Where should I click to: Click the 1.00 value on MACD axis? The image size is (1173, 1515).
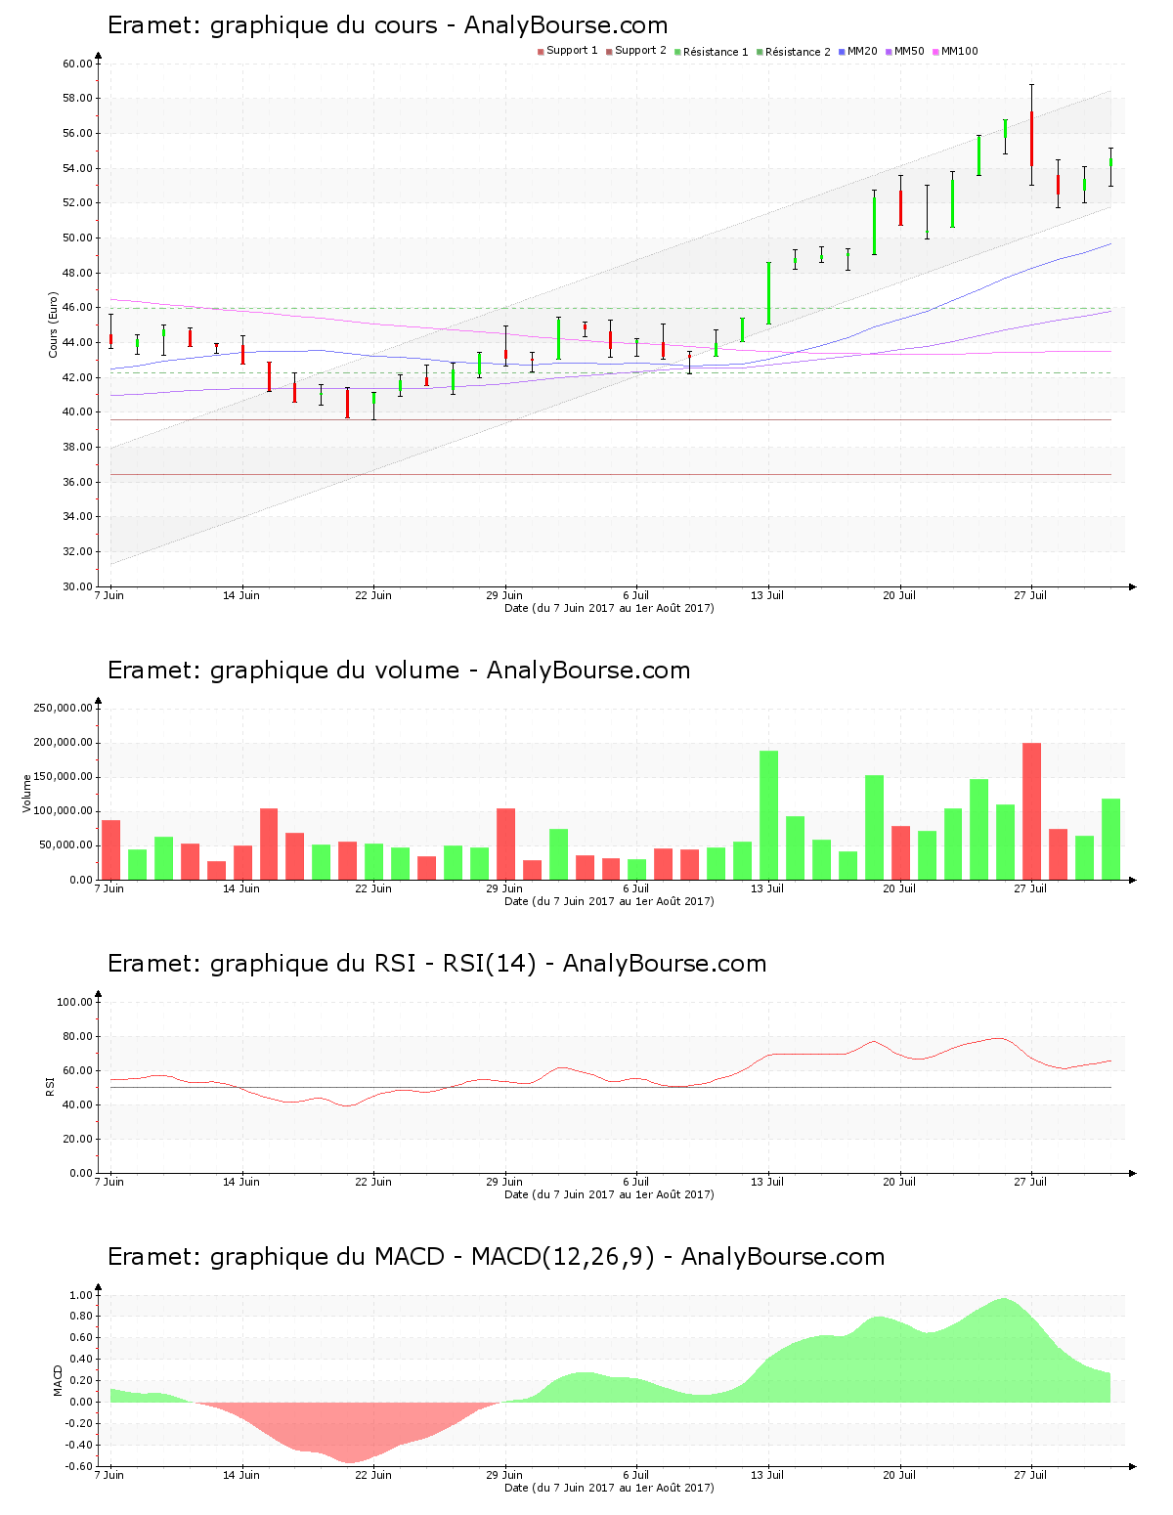click(x=81, y=1295)
